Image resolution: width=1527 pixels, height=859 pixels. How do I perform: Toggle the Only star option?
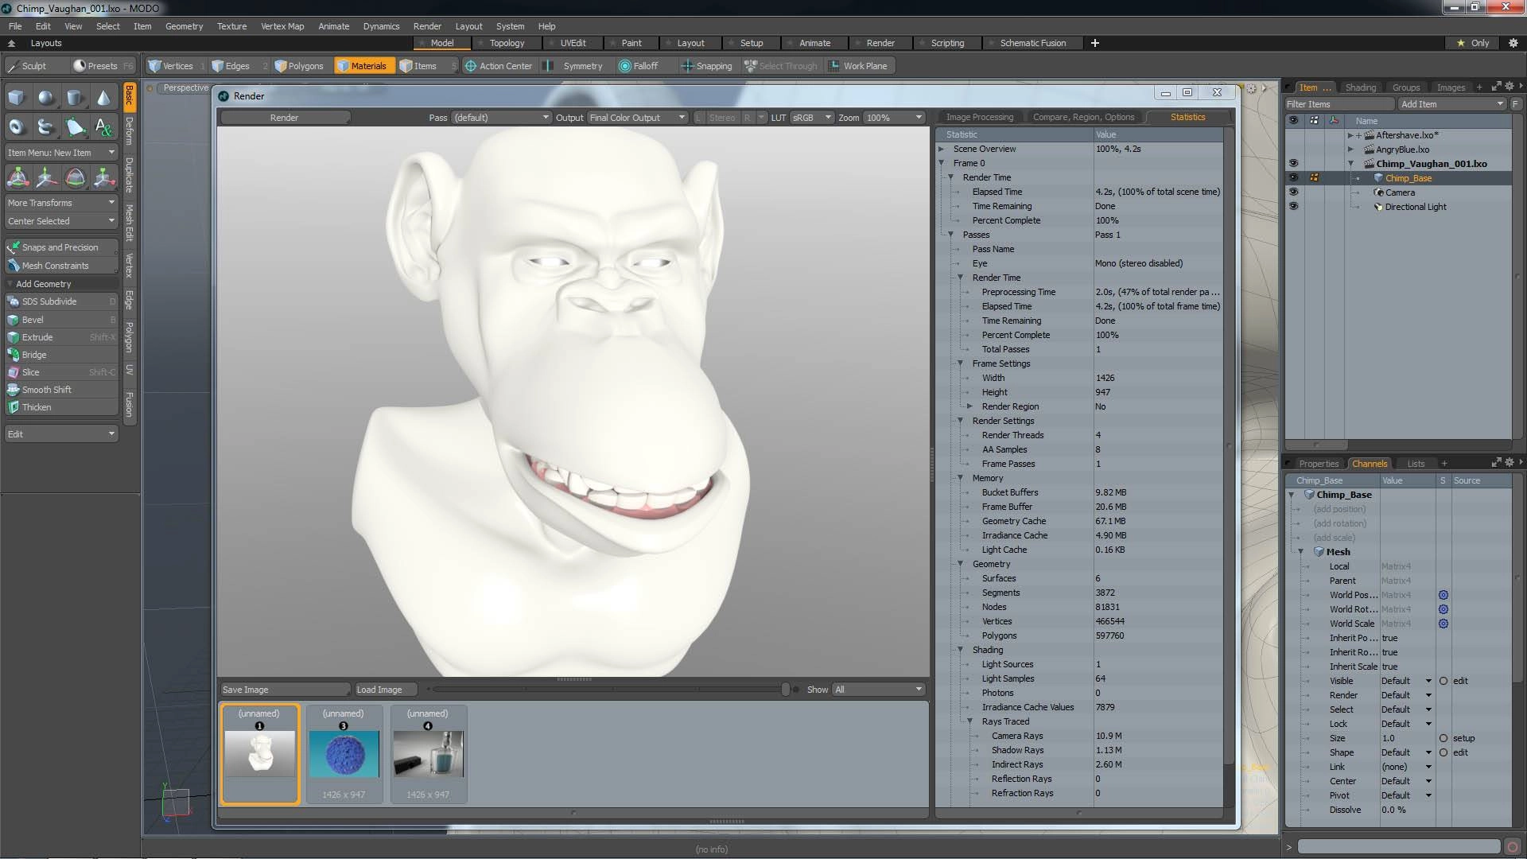pos(1472,43)
